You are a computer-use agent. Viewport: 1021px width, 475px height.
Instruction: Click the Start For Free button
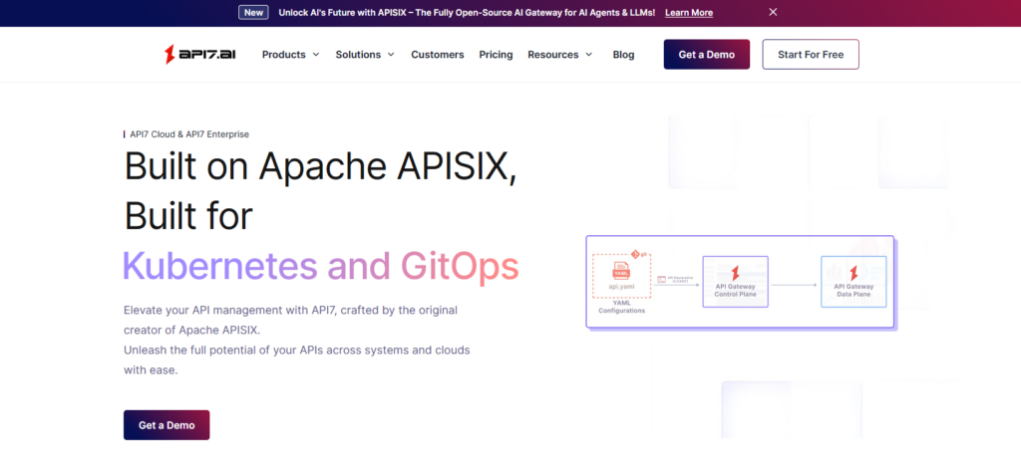[810, 55]
